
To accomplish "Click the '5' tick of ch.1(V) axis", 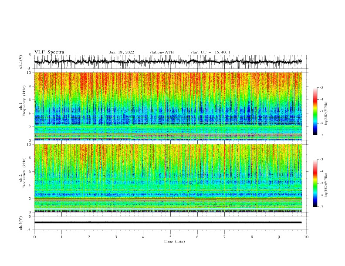I will (30, 55).
